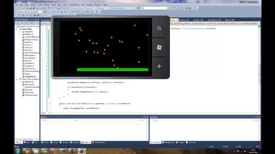The height and width of the screenshot is (154, 275).
Task: Switch to the Autos tab
Action: [45, 142]
